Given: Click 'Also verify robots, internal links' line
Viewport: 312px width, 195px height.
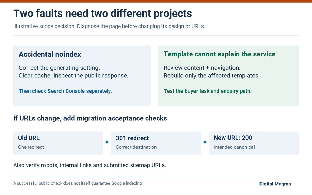Looking at the screenshot, I should pos(90,165).
